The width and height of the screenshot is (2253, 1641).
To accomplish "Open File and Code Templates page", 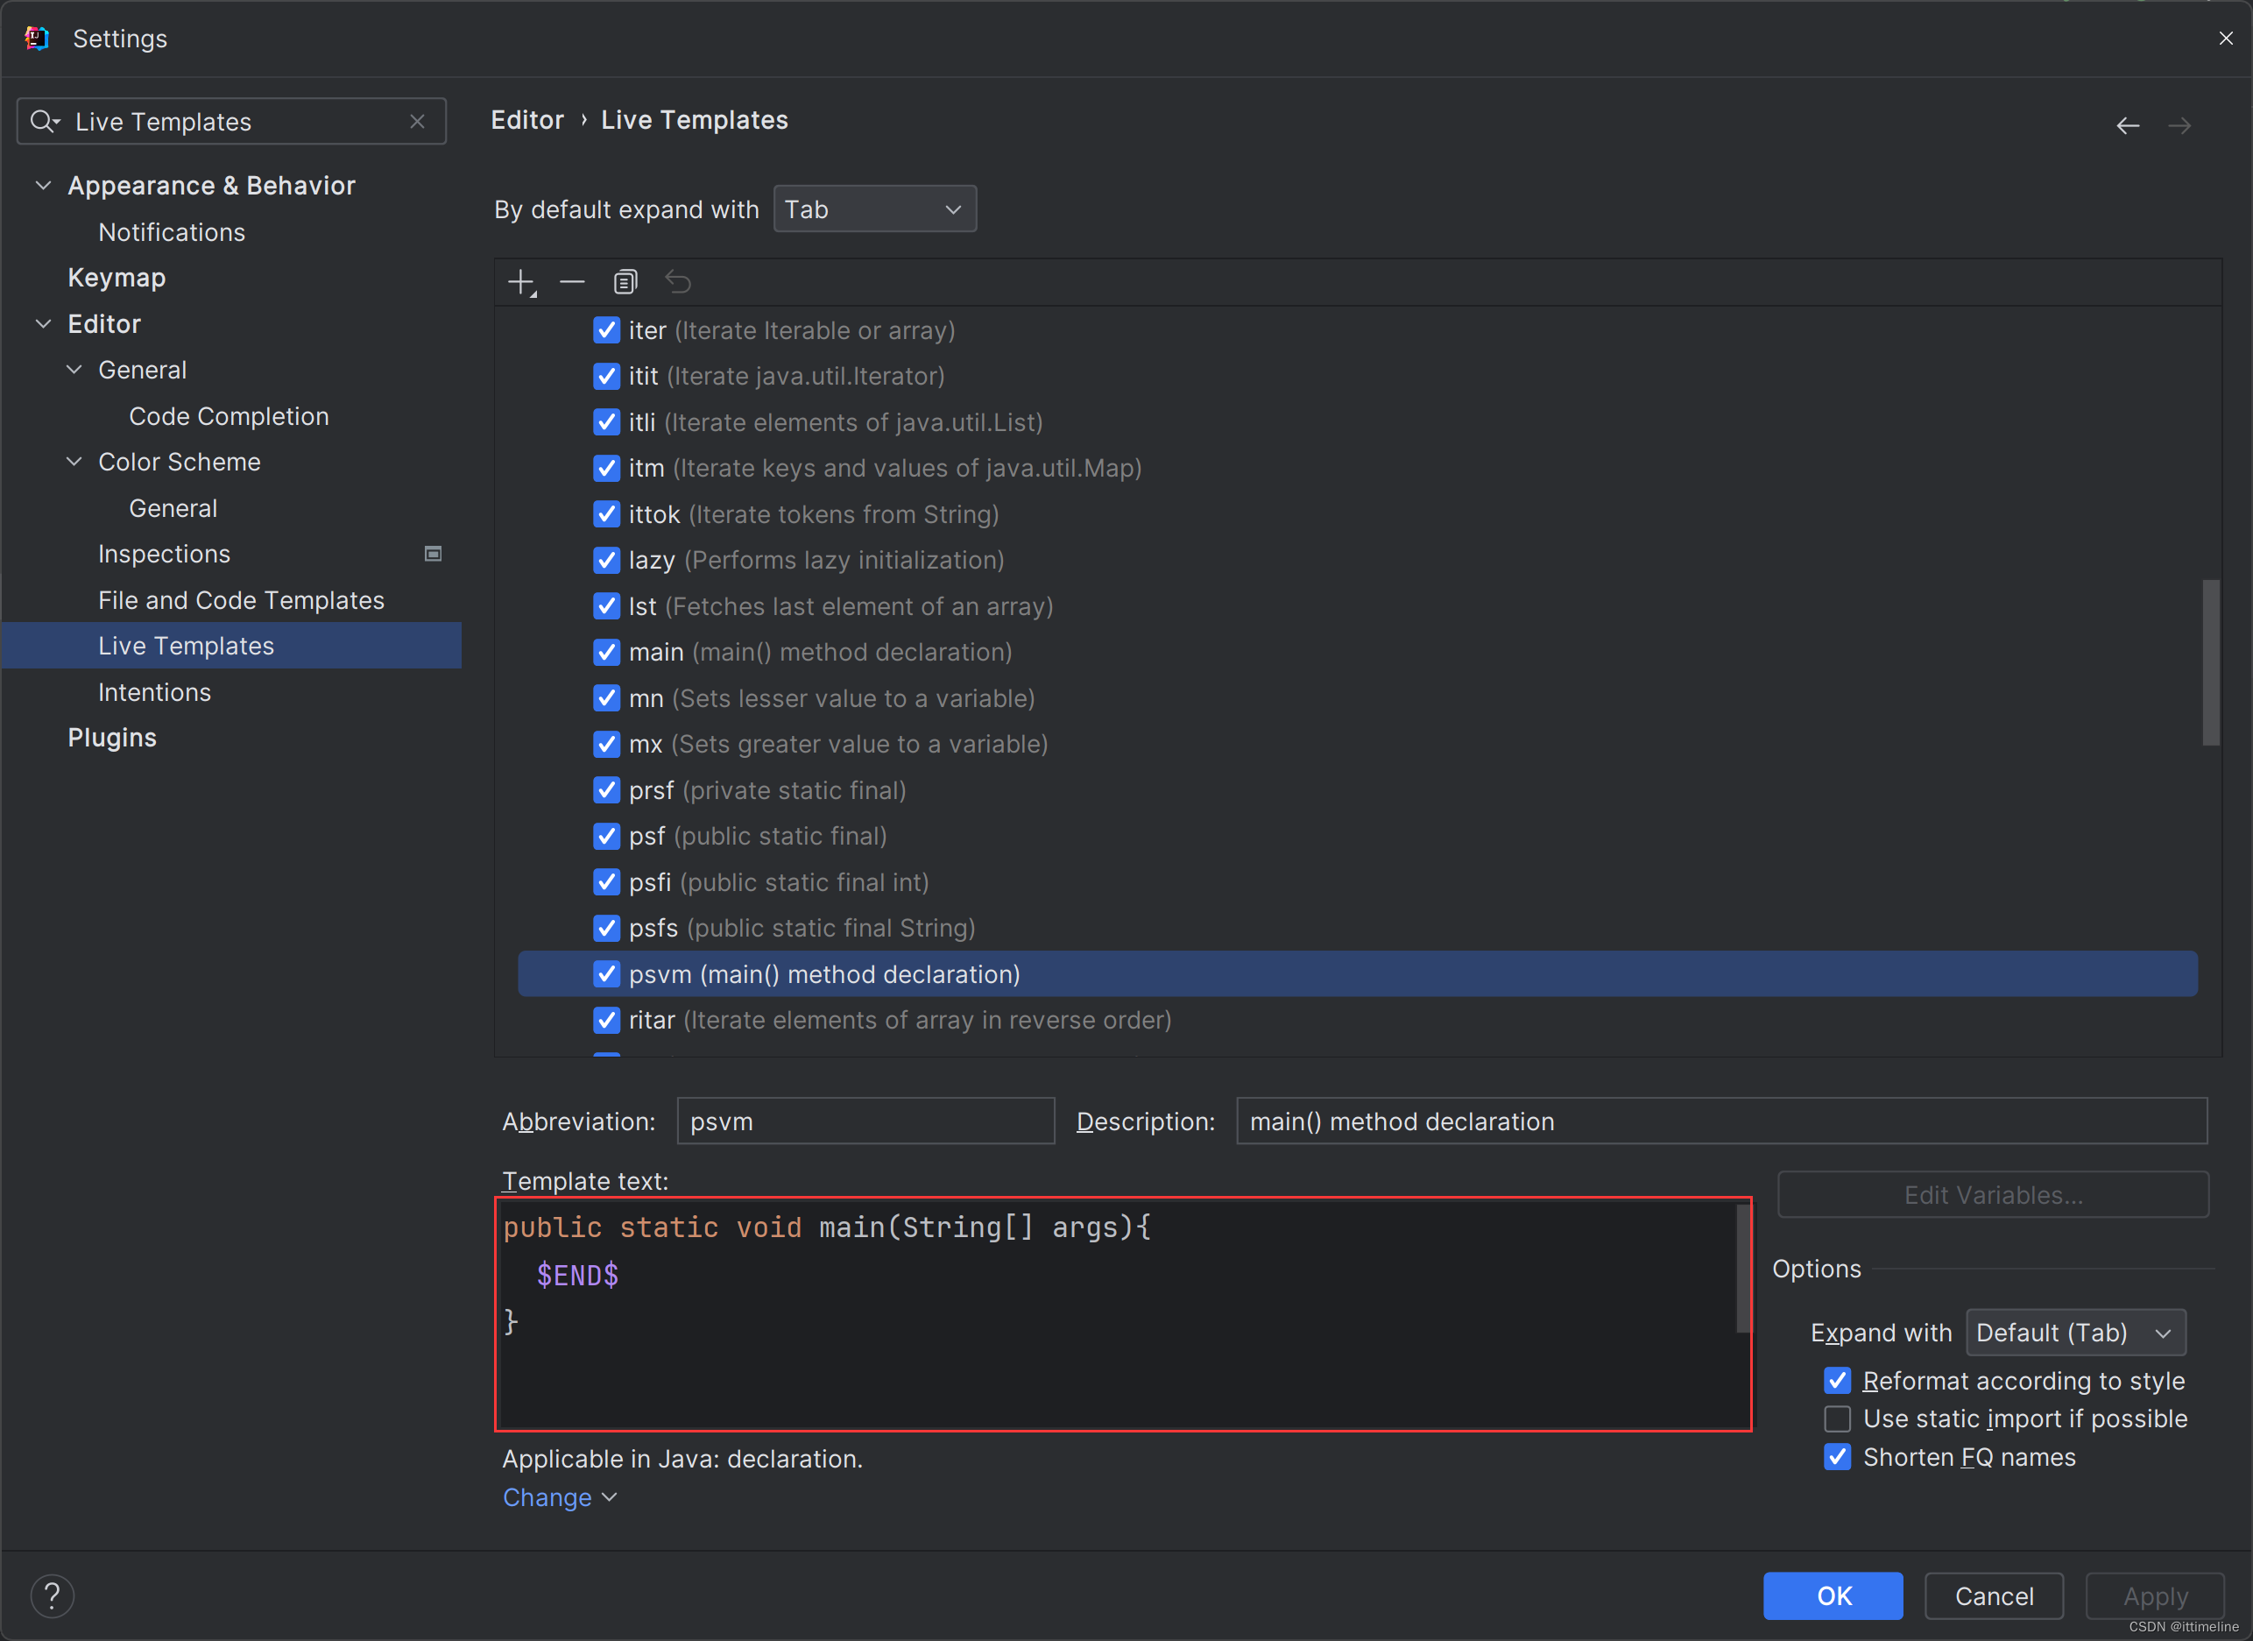I will coord(242,600).
